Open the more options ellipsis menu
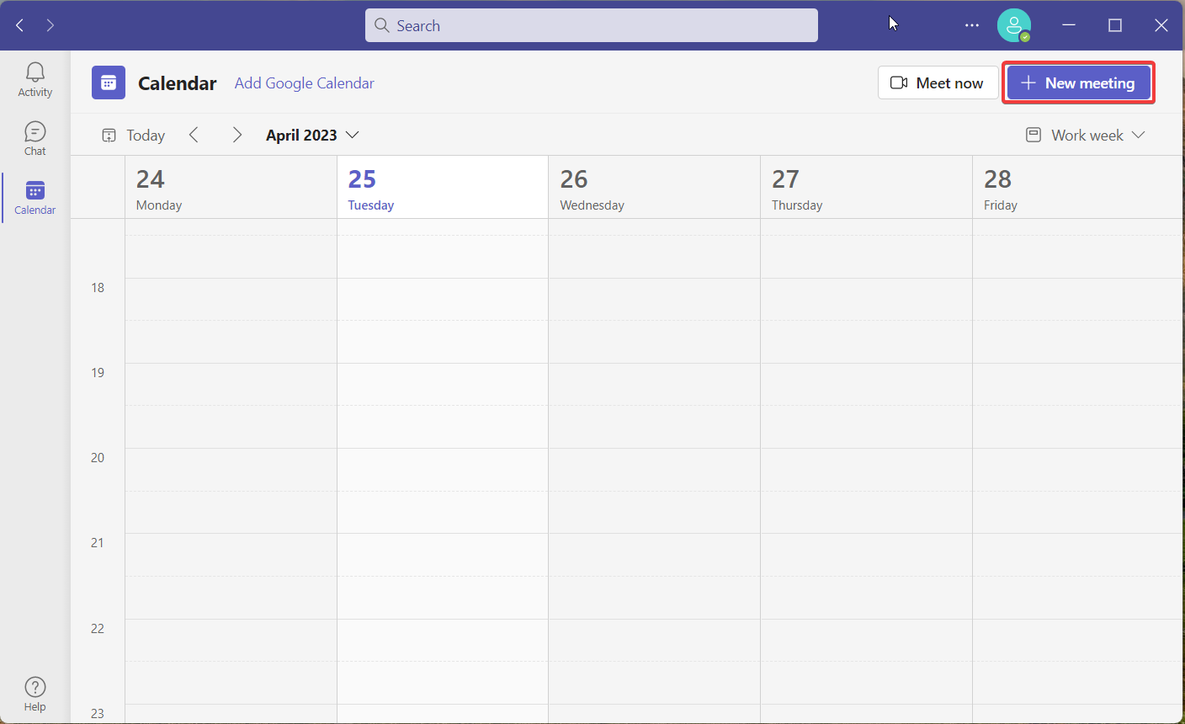Viewport: 1185px width, 724px height. coord(972,25)
